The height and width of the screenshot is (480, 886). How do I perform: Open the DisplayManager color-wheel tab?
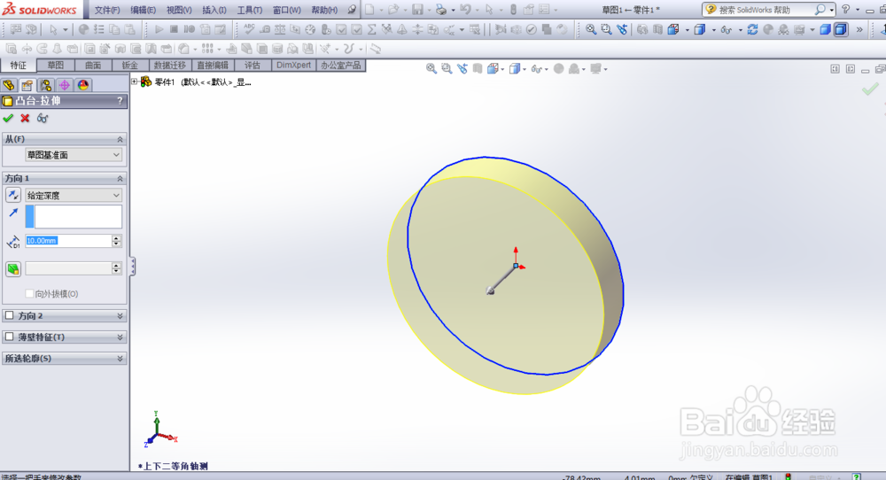tap(83, 85)
